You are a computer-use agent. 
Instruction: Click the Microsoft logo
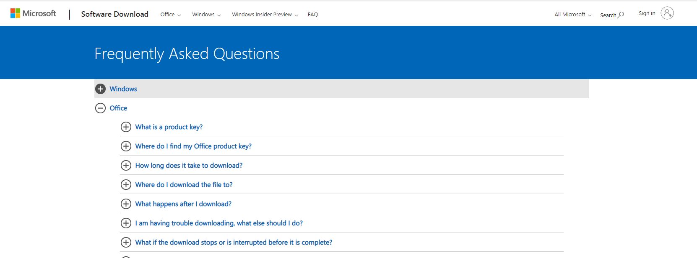pos(33,13)
